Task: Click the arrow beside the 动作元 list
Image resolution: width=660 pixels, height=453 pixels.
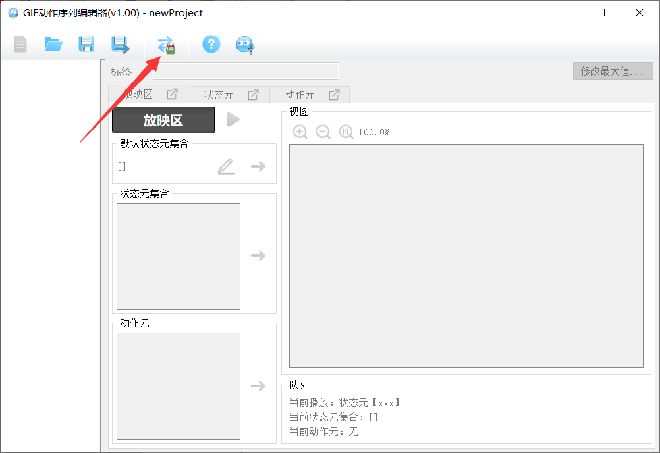Action: [x=258, y=386]
